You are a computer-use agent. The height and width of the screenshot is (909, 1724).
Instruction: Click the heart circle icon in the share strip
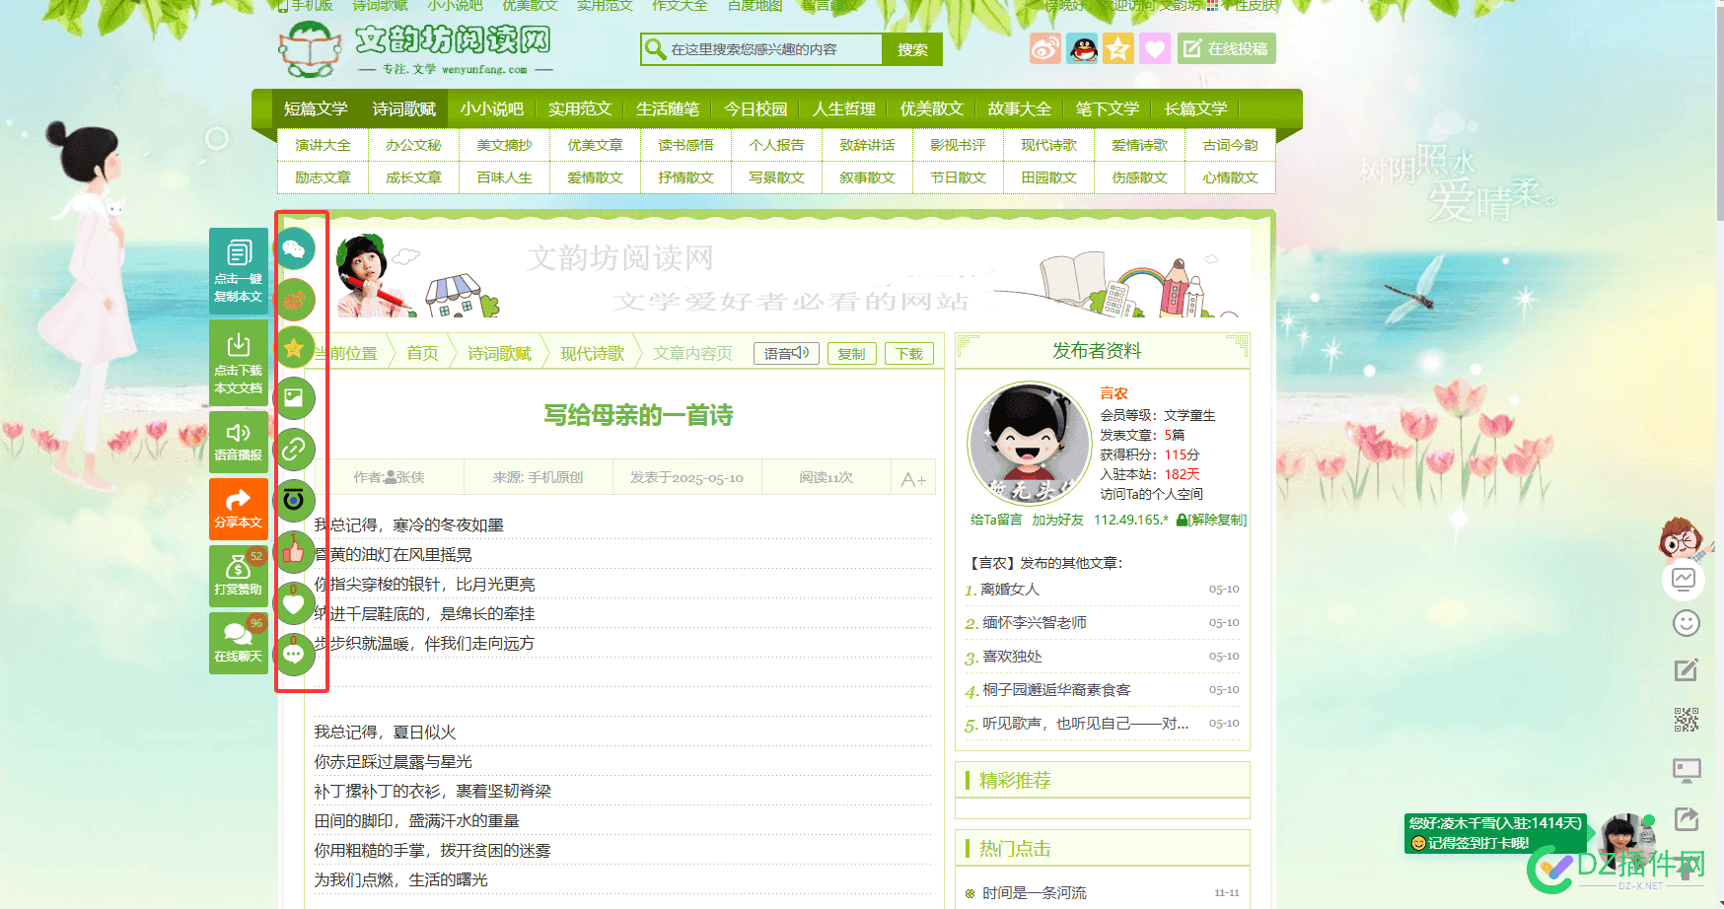click(x=294, y=602)
